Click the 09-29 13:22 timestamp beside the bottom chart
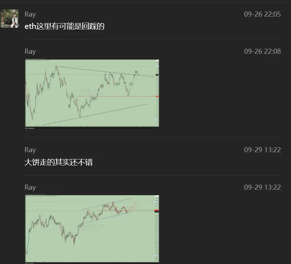 click(262, 187)
